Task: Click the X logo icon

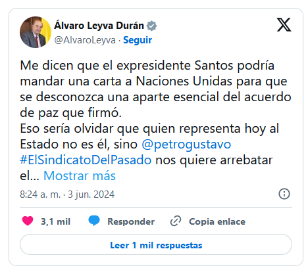Action: point(284,25)
